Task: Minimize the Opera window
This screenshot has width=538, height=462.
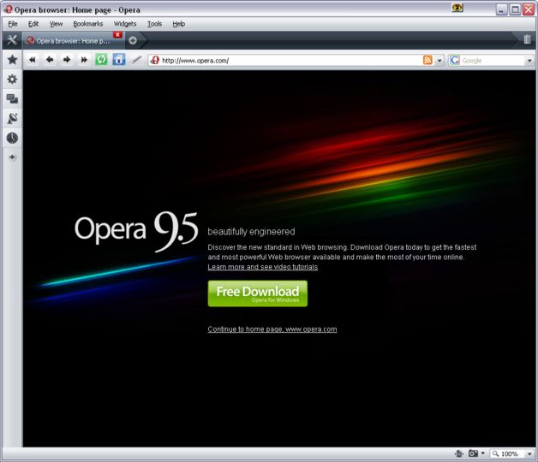Action: pyautogui.click(x=501, y=9)
